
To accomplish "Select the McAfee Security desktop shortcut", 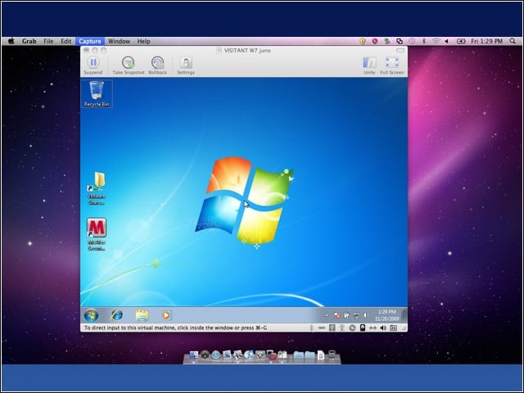I will (x=97, y=234).
